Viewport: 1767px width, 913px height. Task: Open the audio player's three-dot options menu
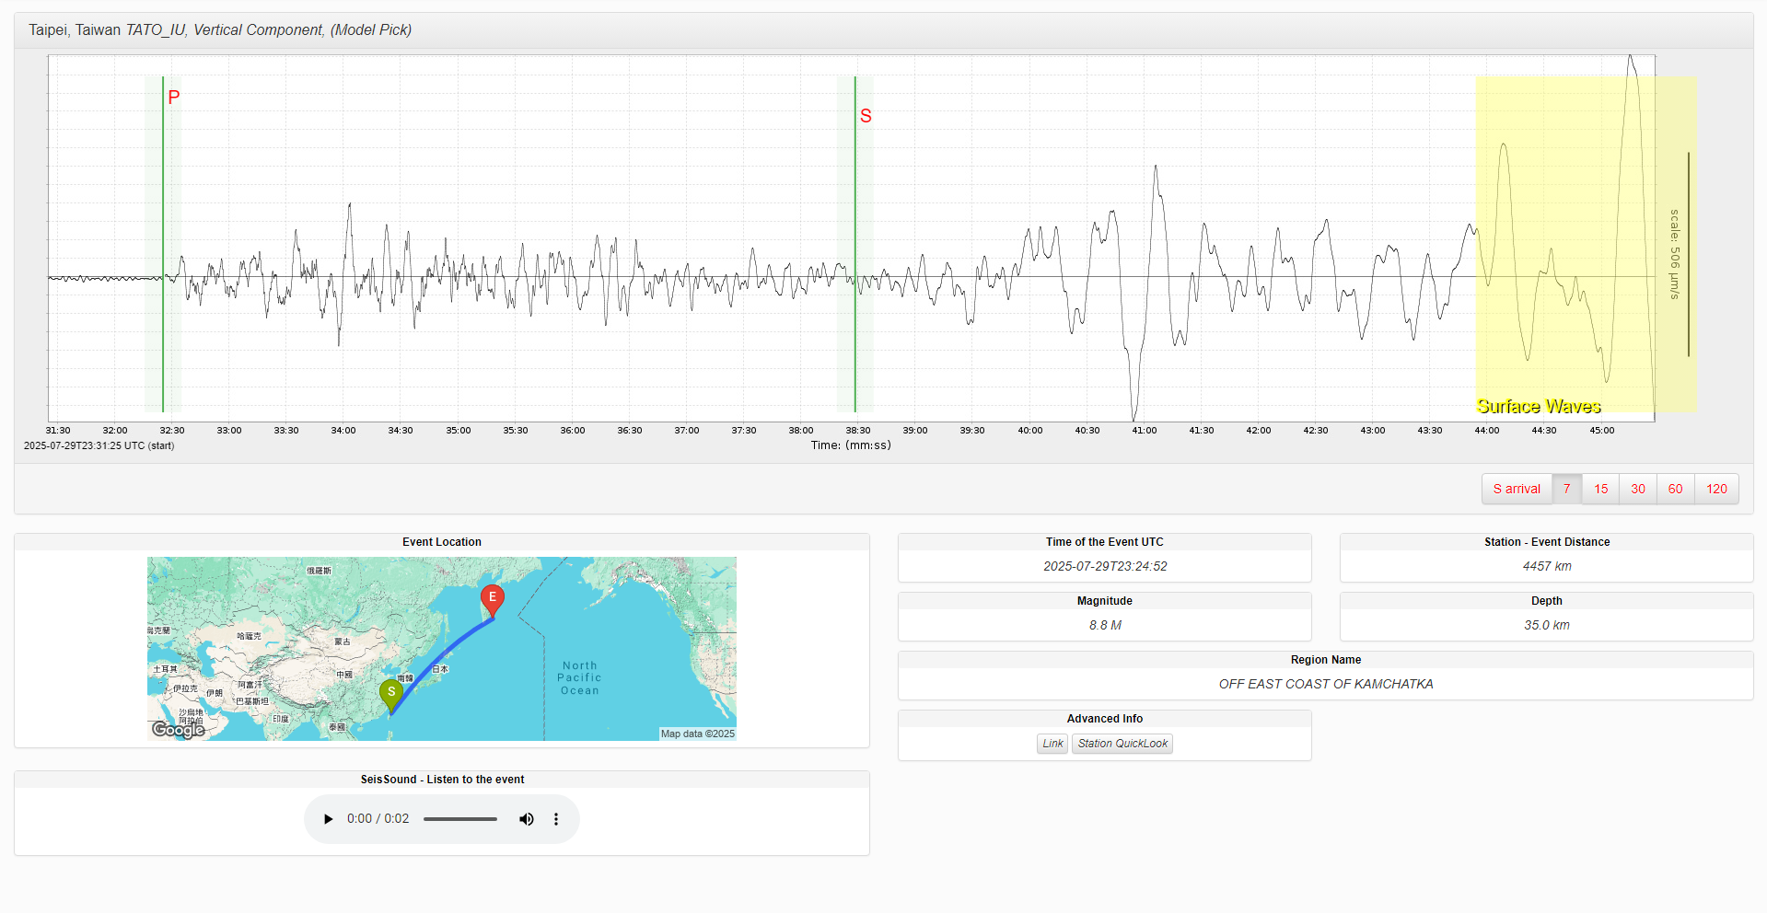coord(556,819)
